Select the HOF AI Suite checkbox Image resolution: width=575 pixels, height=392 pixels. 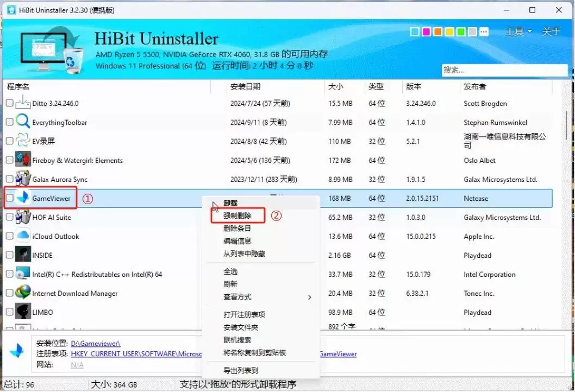click(10, 217)
